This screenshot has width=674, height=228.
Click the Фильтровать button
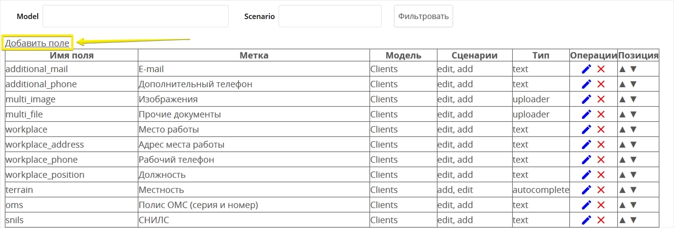(423, 16)
